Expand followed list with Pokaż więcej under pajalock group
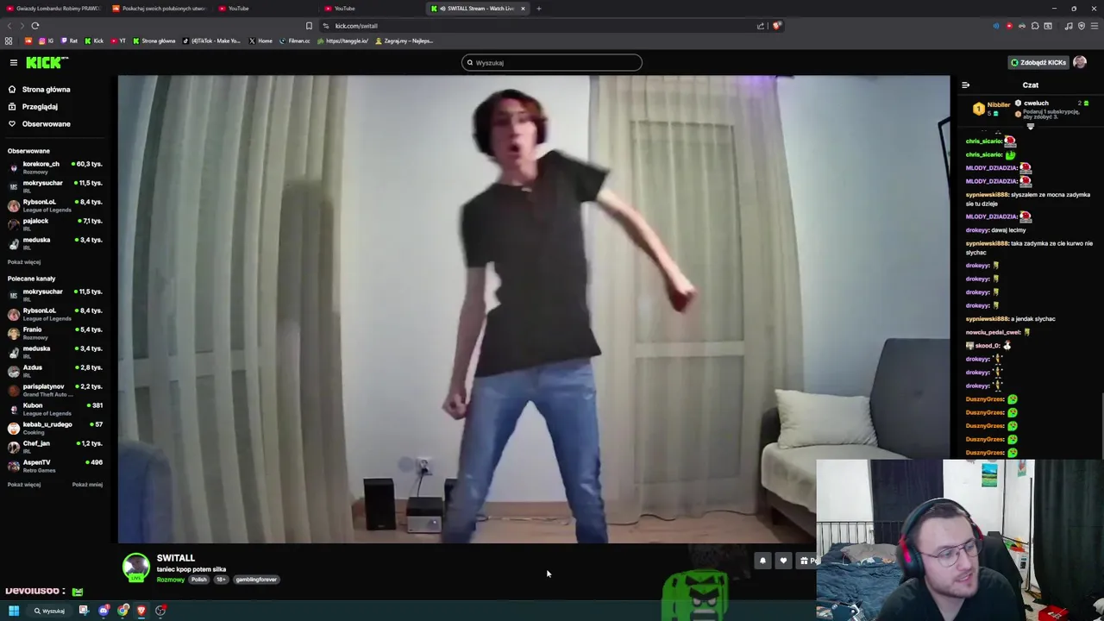 tap(24, 261)
